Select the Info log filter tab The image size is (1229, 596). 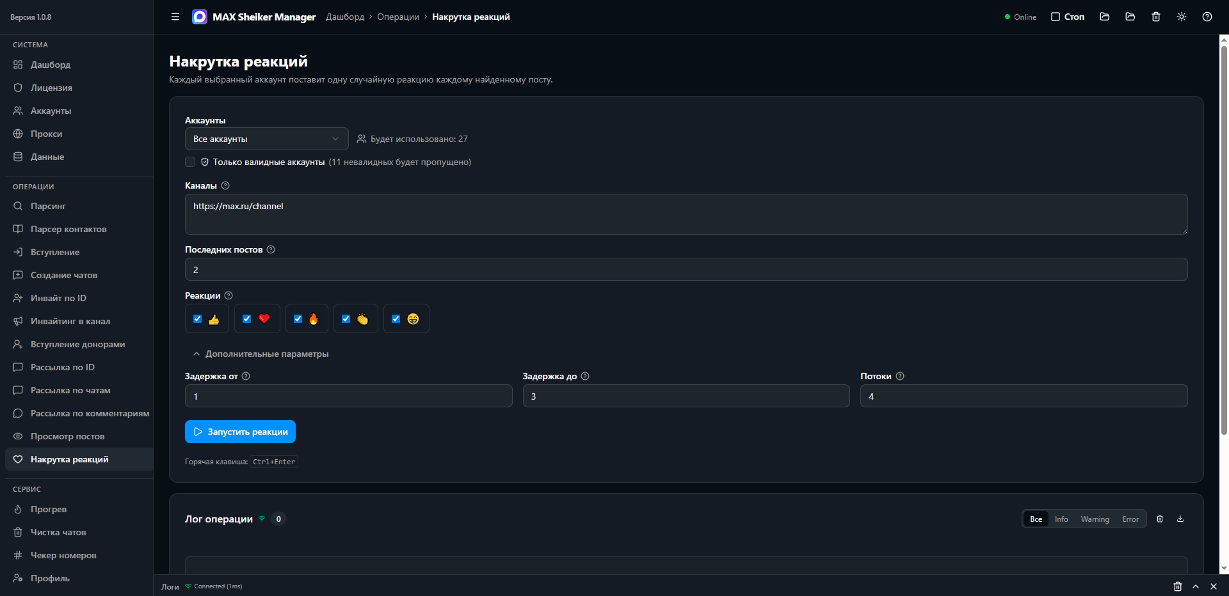pos(1061,519)
